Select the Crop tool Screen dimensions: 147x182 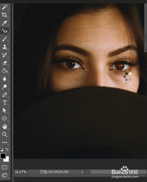(x=5, y=15)
